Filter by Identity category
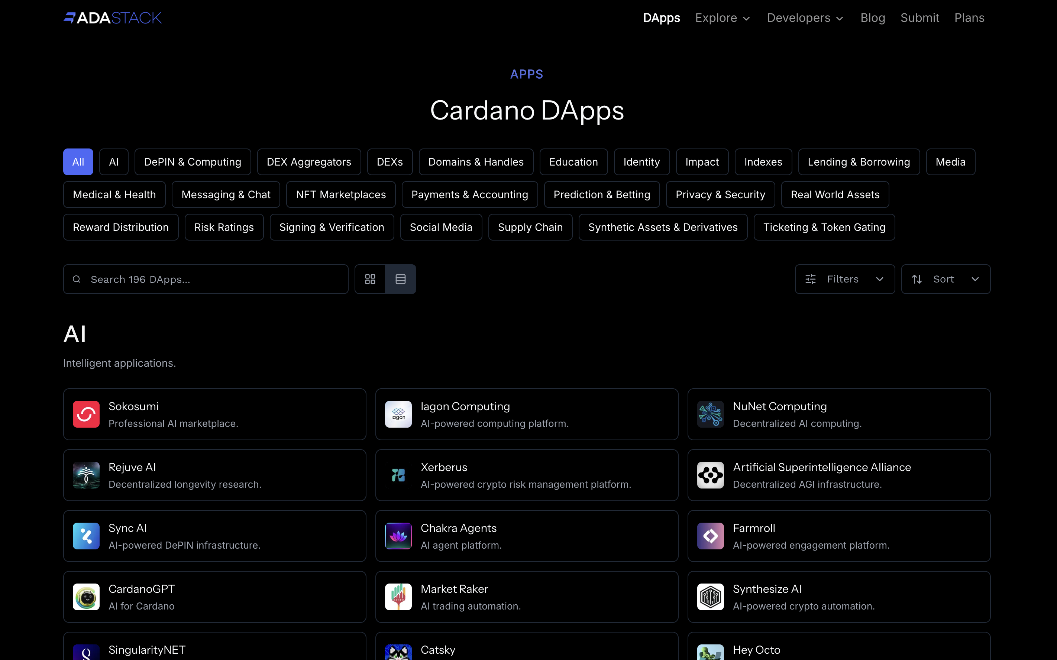 click(642, 162)
